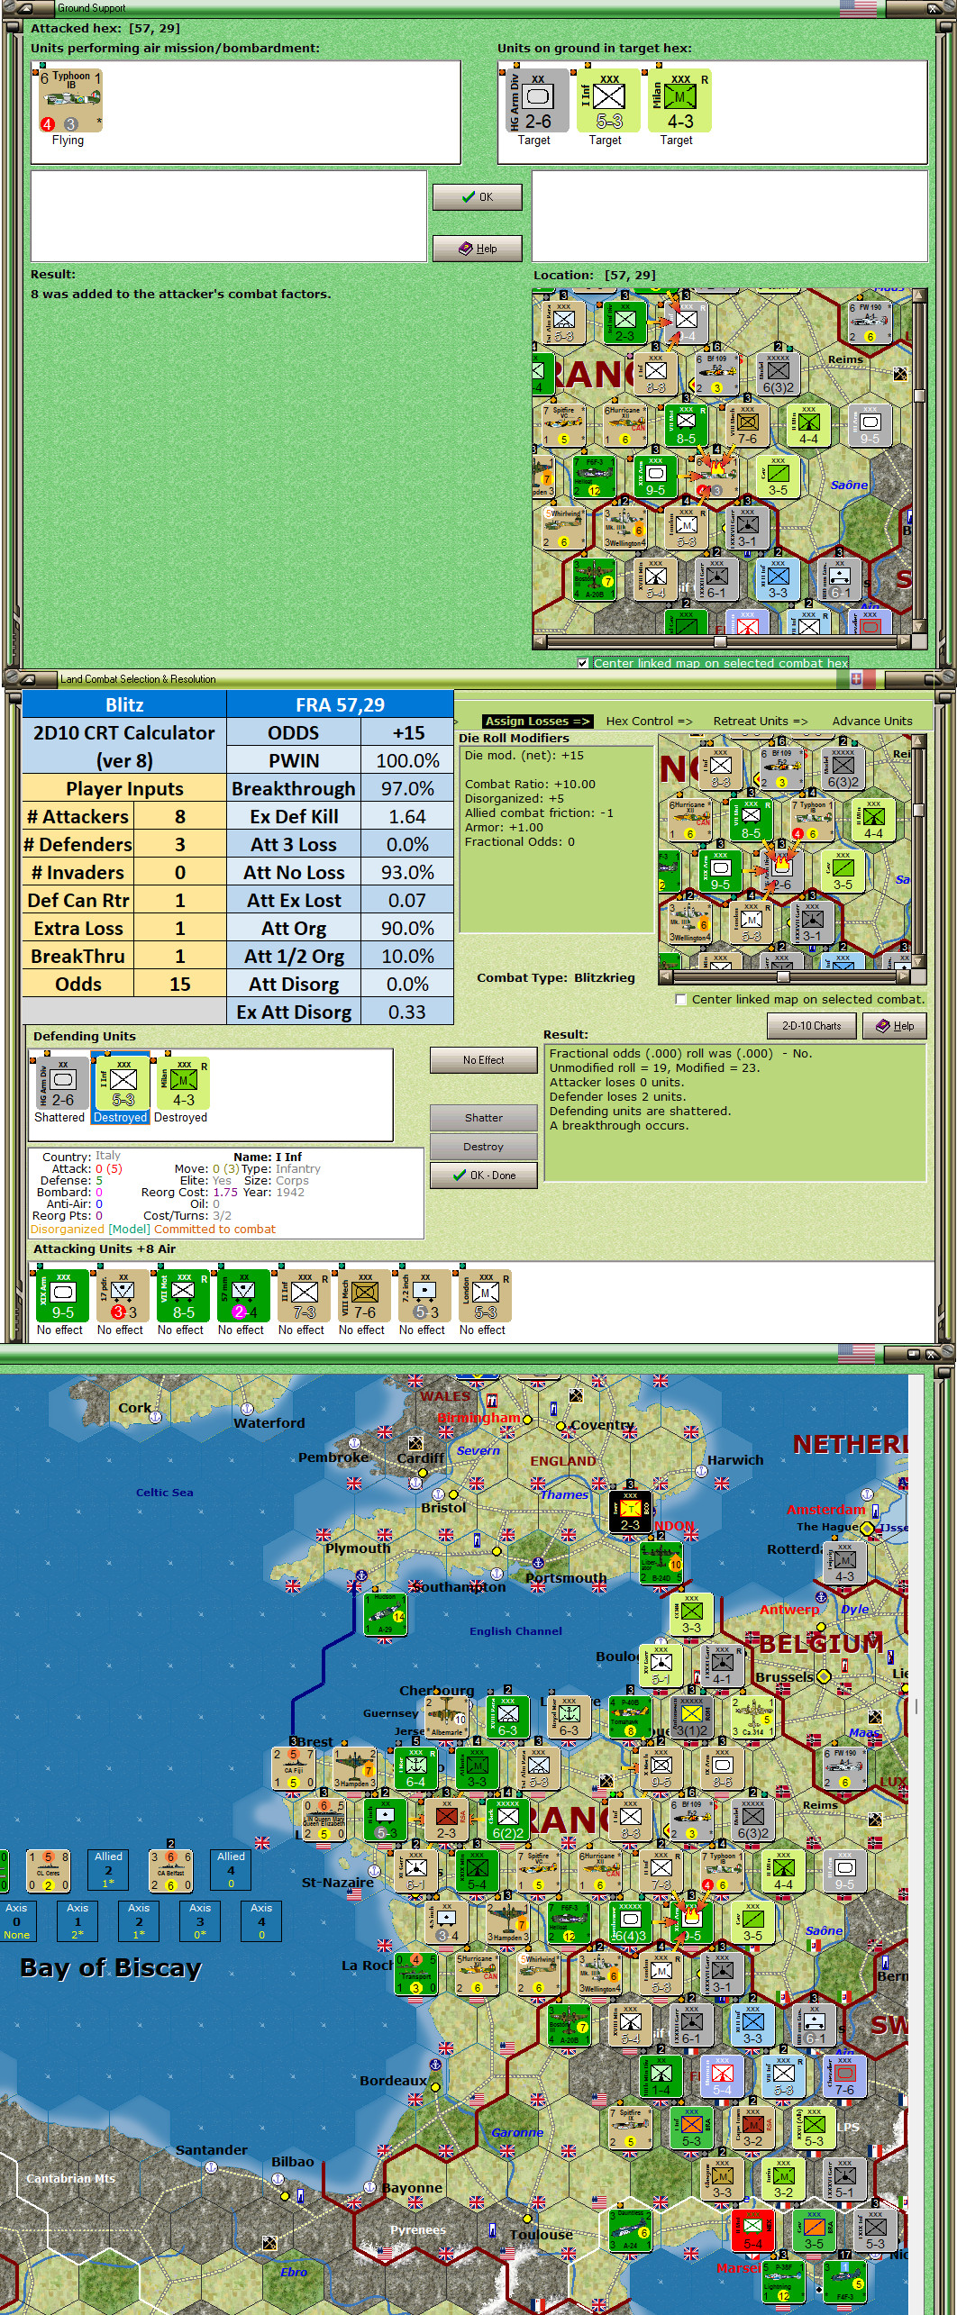This screenshot has height=2315, width=957.
Task: Click the Odds value 15 cell
Action: [x=180, y=985]
